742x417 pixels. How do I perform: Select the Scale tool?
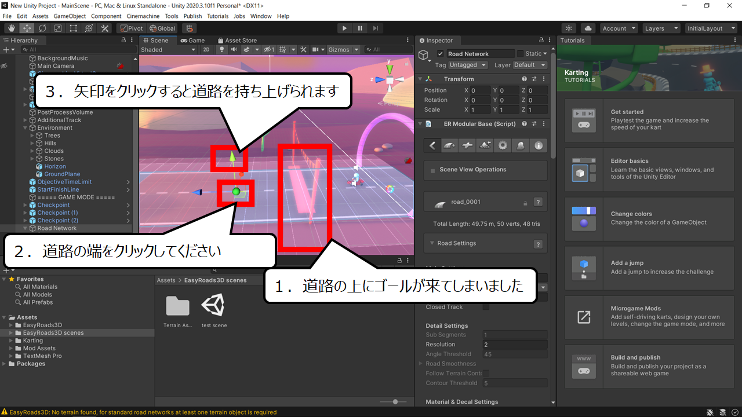(x=58, y=28)
